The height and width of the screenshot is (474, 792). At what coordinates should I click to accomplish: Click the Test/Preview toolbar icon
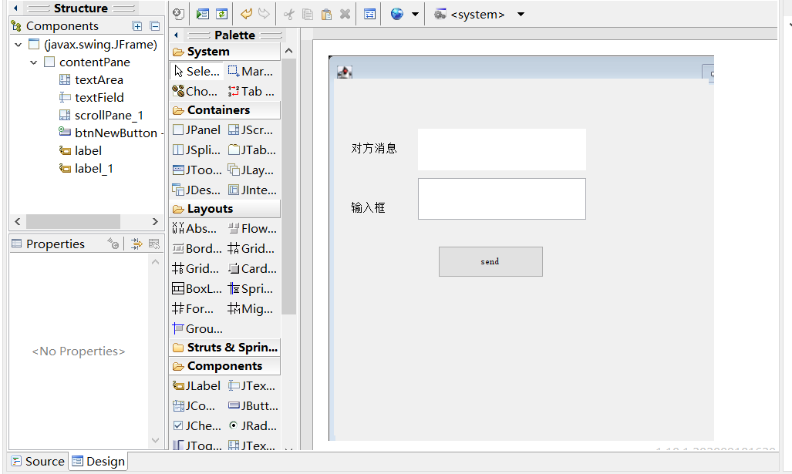[203, 14]
